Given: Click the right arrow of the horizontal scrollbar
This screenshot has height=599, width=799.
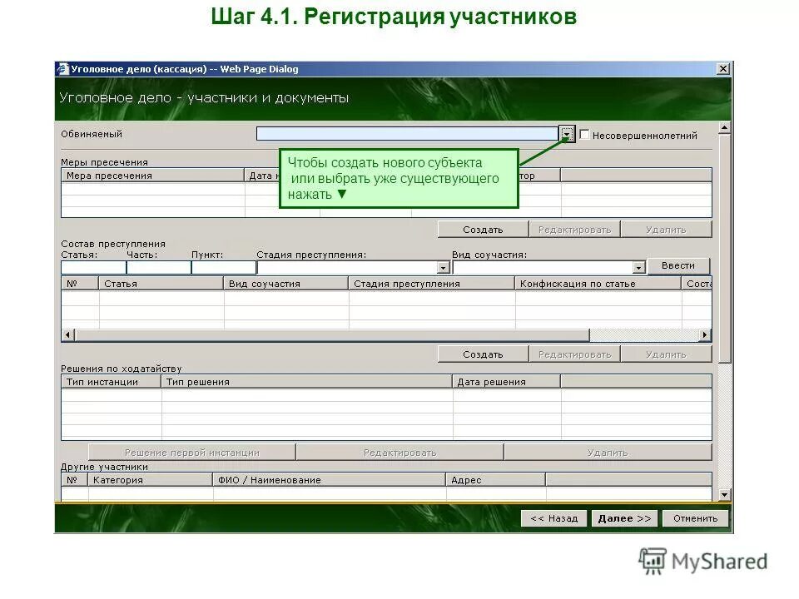Looking at the screenshot, I should tap(706, 333).
